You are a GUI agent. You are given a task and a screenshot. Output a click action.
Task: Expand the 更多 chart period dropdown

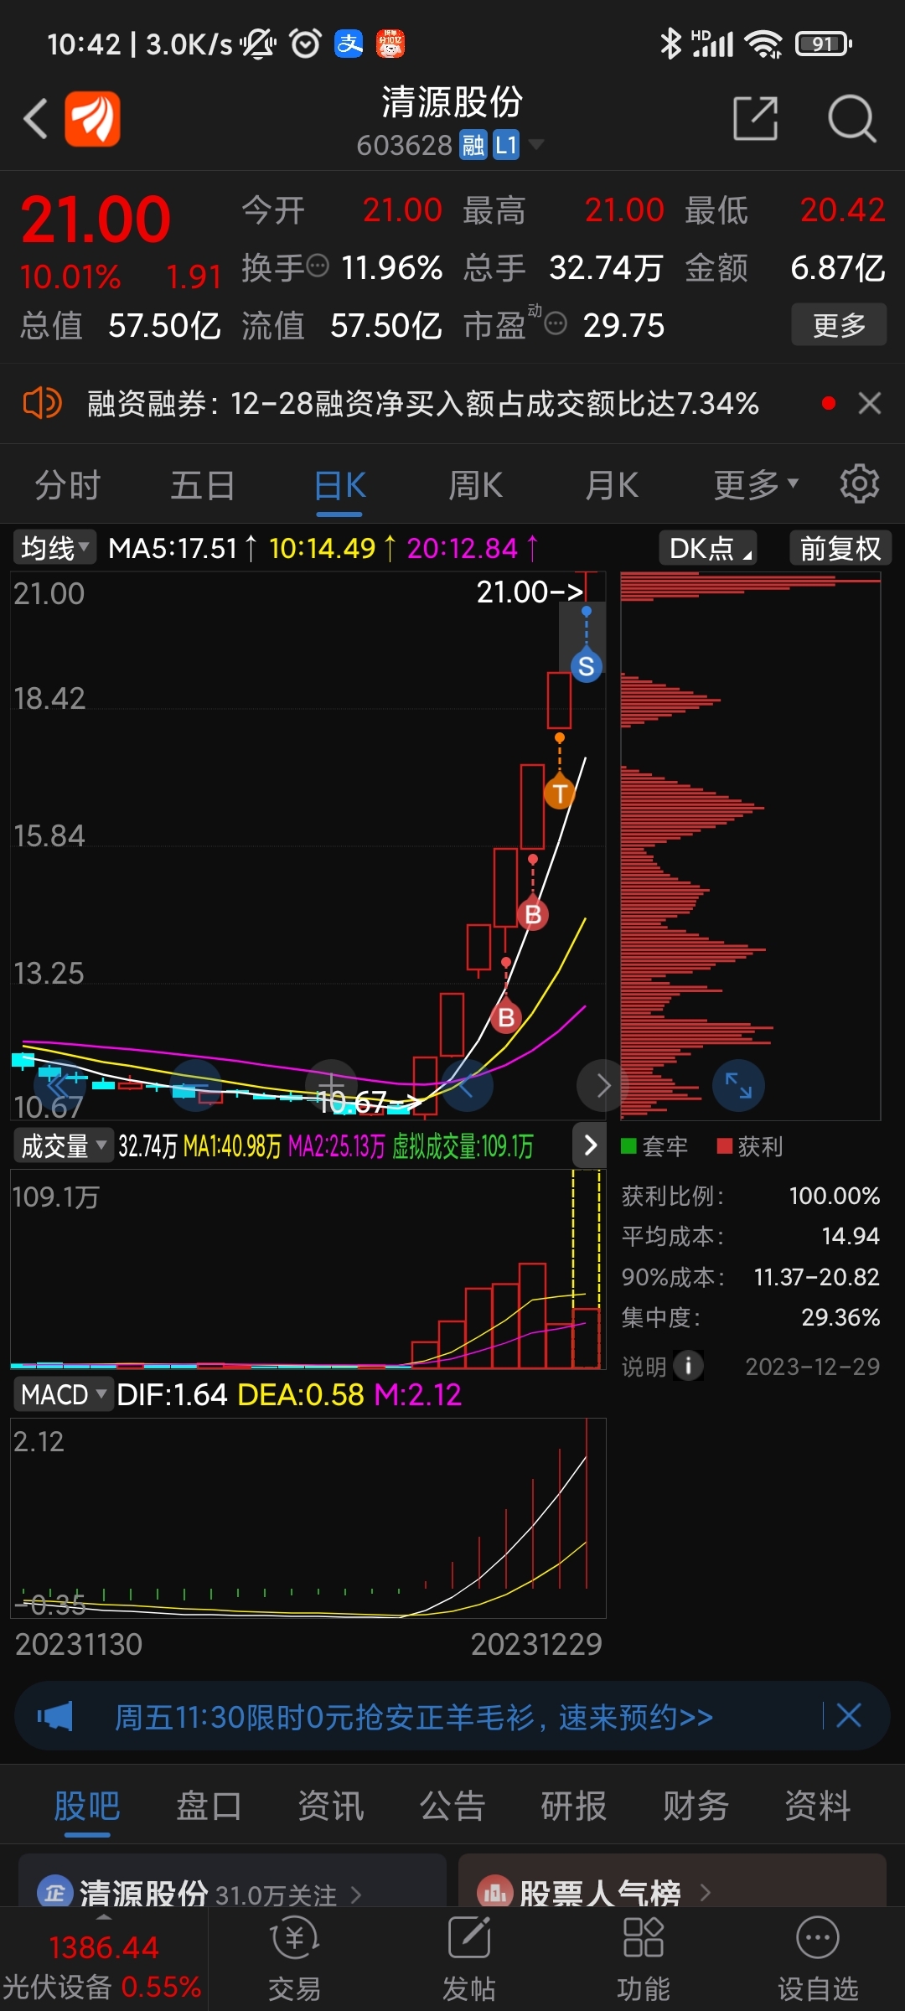tap(756, 485)
